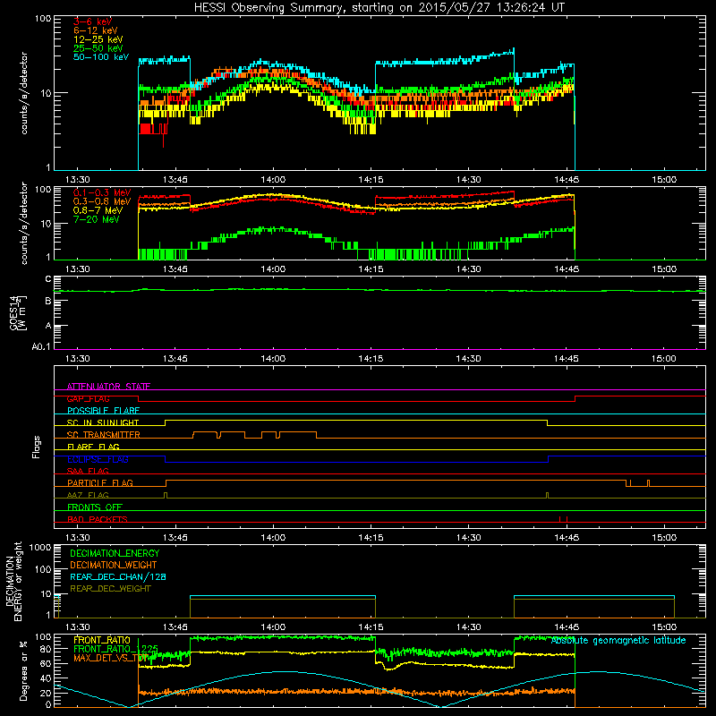Viewport: 716px width, 716px height.
Task: Select the MAX_DET_VS_TOT legend label
Action: (111, 658)
